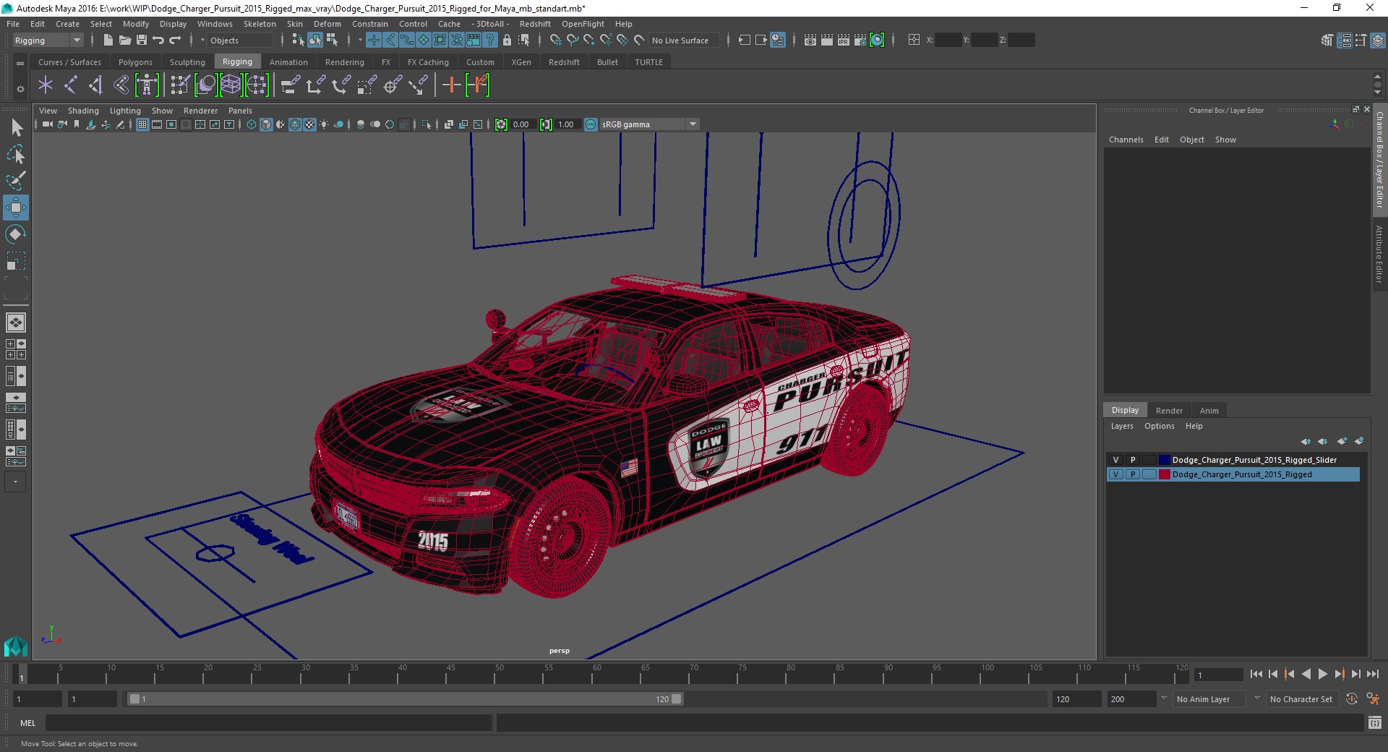Open the No Live Surface field
The image size is (1388, 752).
click(x=684, y=40)
